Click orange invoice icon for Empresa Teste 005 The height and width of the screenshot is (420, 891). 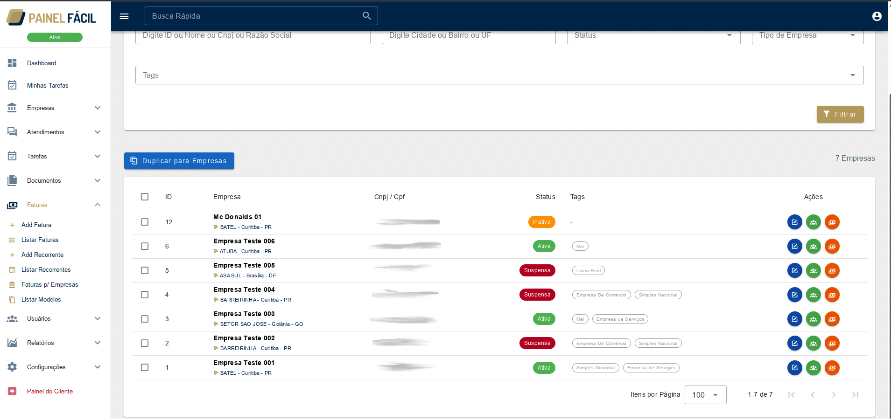(x=832, y=271)
